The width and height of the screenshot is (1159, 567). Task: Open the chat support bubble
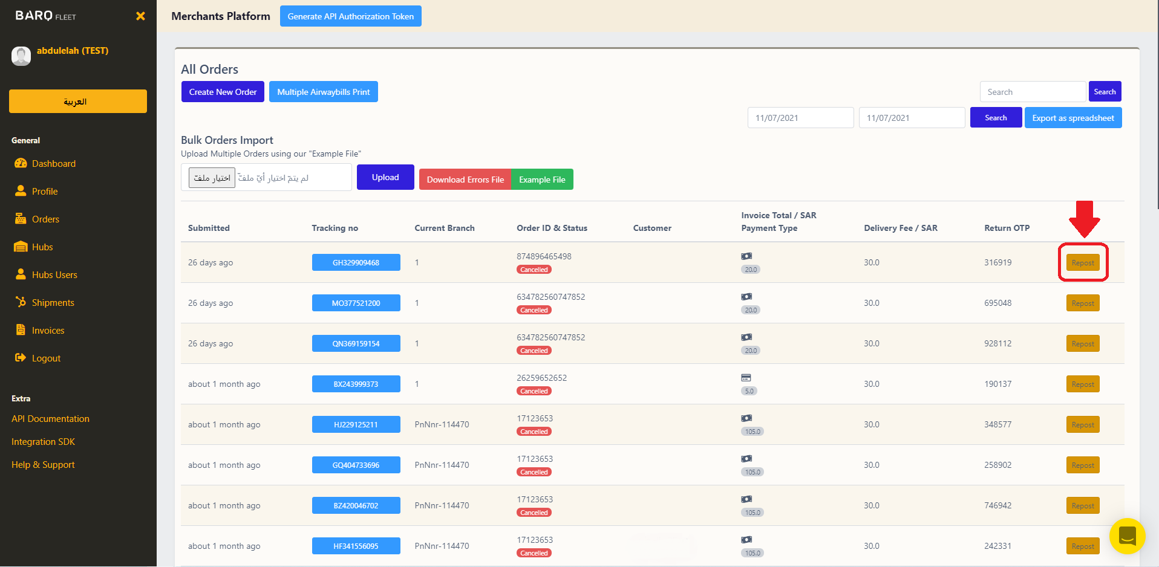(1128, 536)
